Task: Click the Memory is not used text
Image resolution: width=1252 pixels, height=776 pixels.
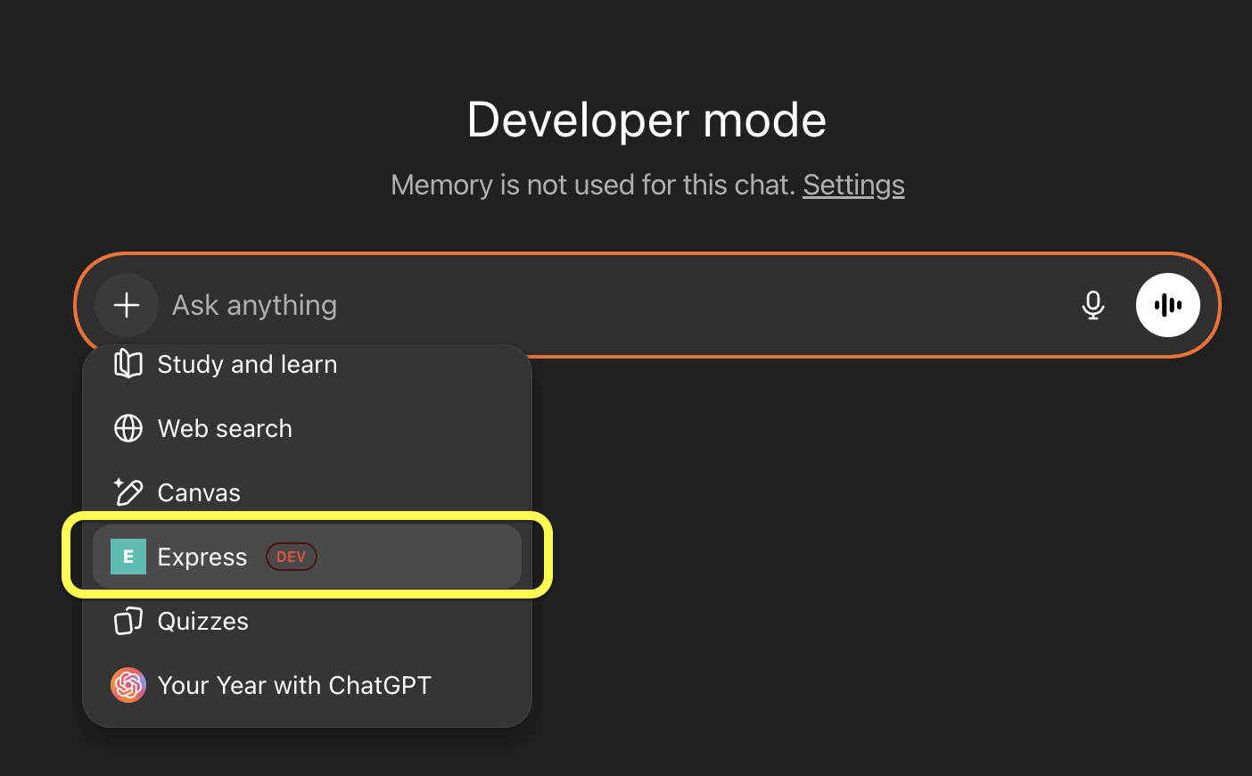Action: (x=592, y=185)
